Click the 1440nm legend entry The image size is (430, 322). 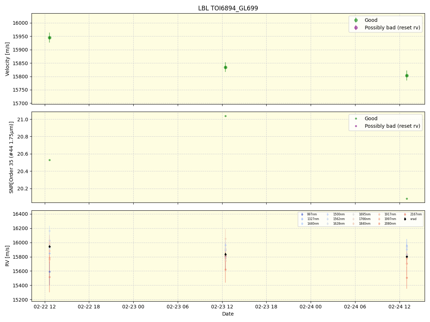click(x=313, y=224)
